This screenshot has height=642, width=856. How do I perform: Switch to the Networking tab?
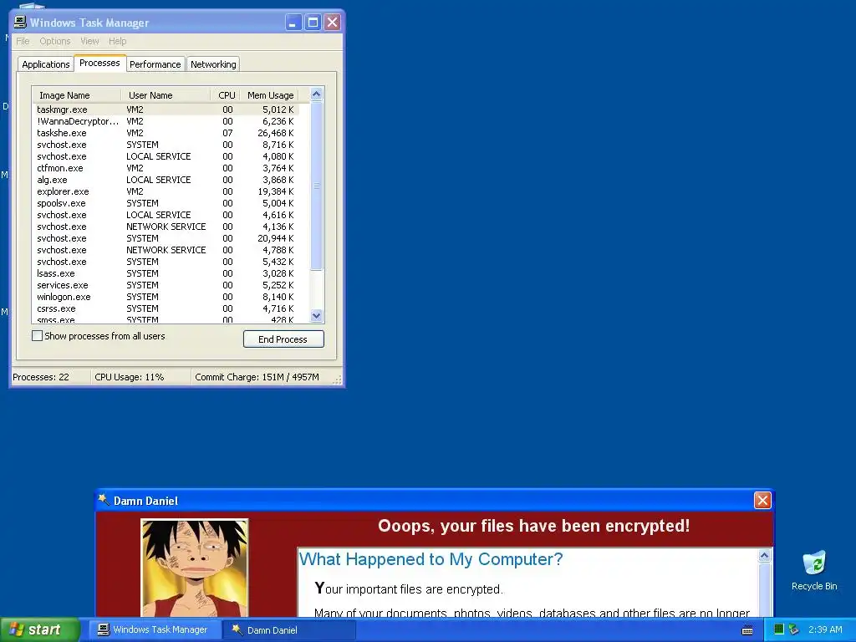[213, 64]
